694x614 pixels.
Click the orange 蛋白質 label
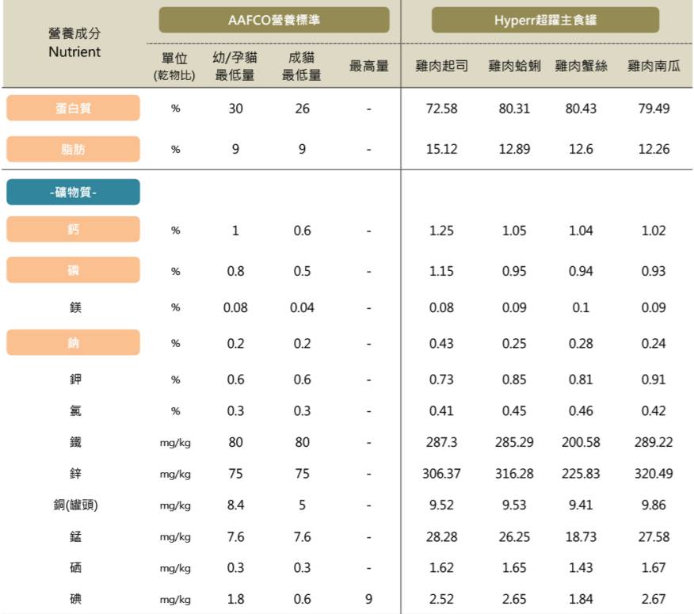pyautogui.click(x=73, y=108)
